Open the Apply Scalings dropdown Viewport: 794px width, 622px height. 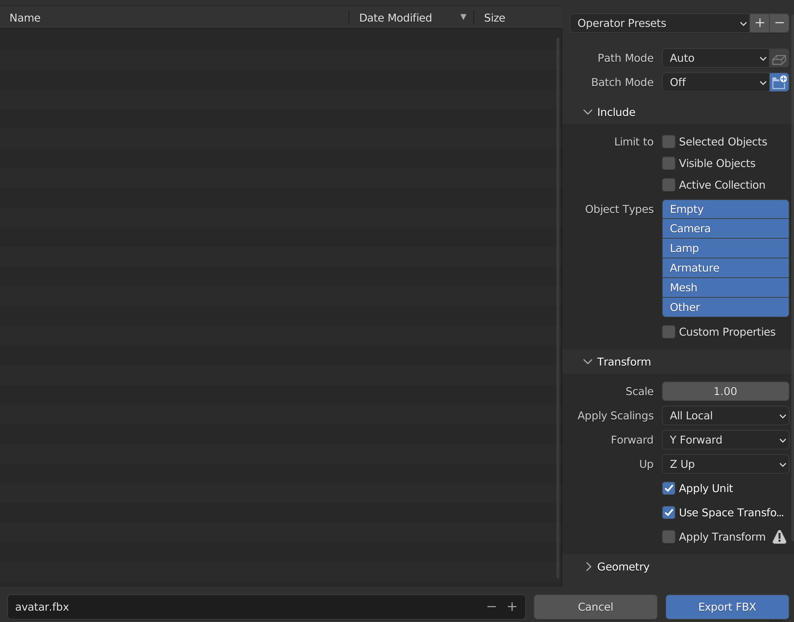coord(725,416)
